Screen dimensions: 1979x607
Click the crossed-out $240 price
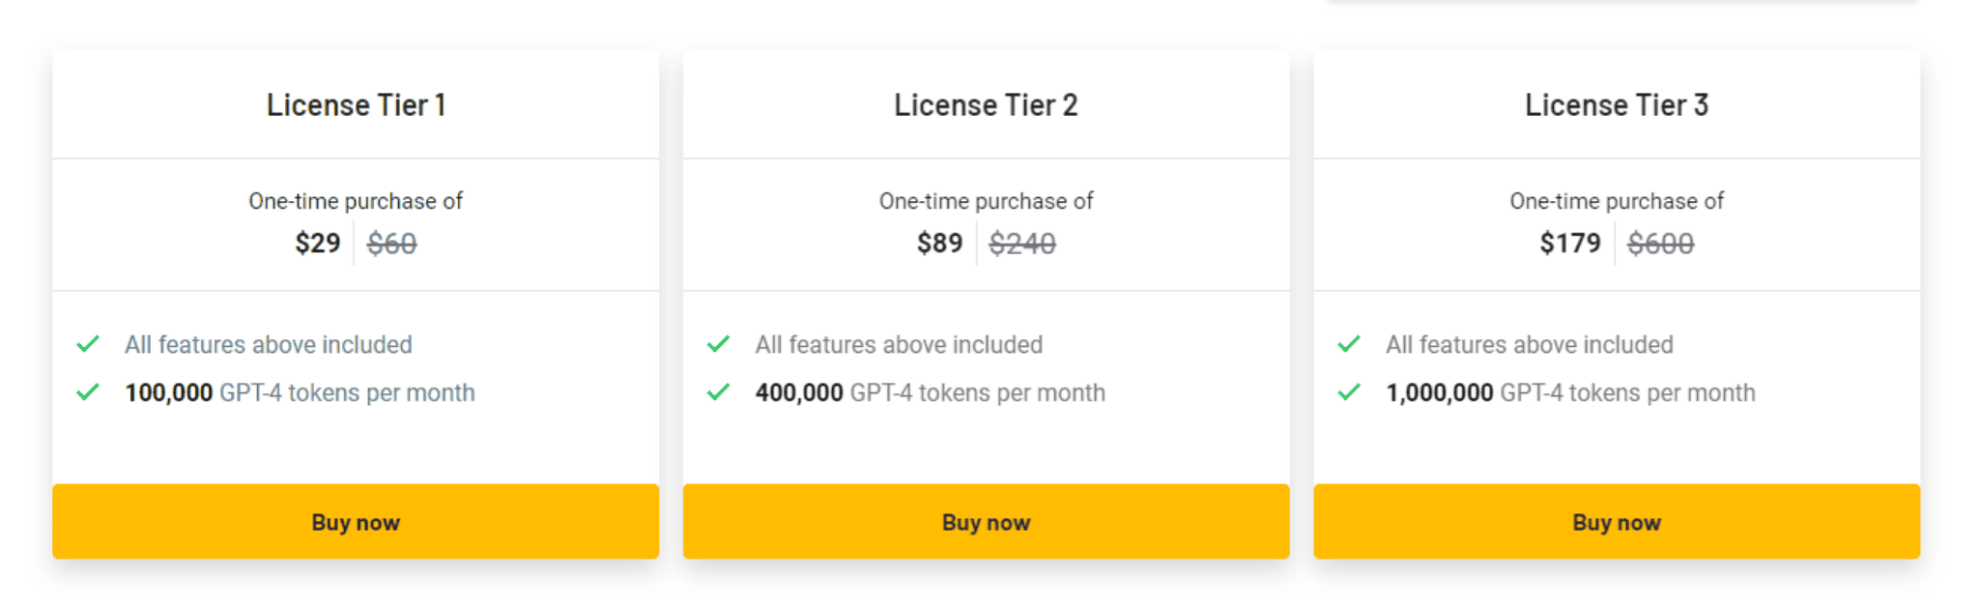[x=1022, y=243]
